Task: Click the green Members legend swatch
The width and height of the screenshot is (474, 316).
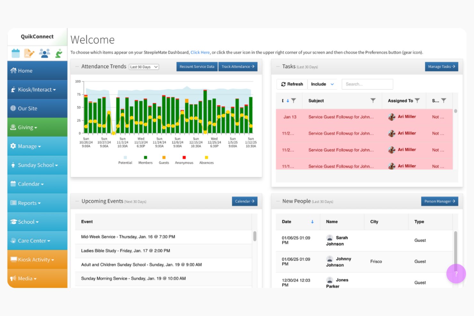Action: click(145, 158)
